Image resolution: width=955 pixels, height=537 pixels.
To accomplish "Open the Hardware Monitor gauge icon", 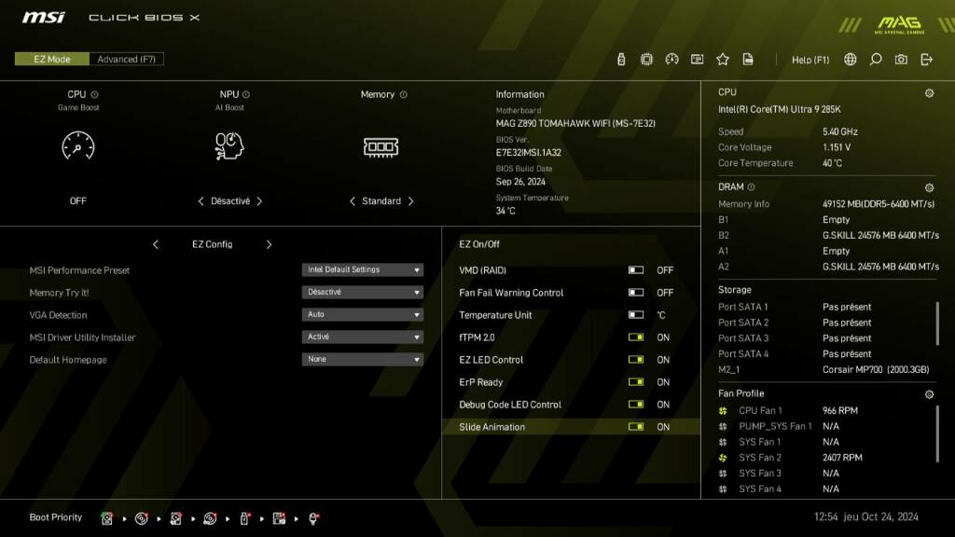I will [671, 59].
